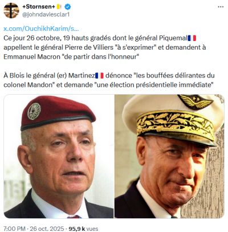This screenshot has height=232, width=228.
Task: Click the winged insignia on the white cap
Action: tap(196, 102)
